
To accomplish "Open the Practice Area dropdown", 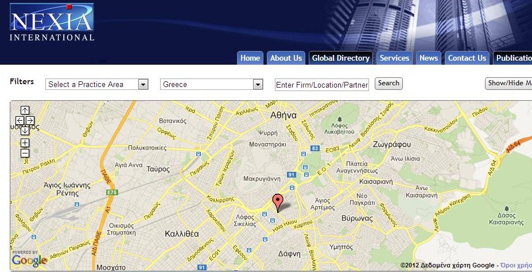I will point(96,84).
